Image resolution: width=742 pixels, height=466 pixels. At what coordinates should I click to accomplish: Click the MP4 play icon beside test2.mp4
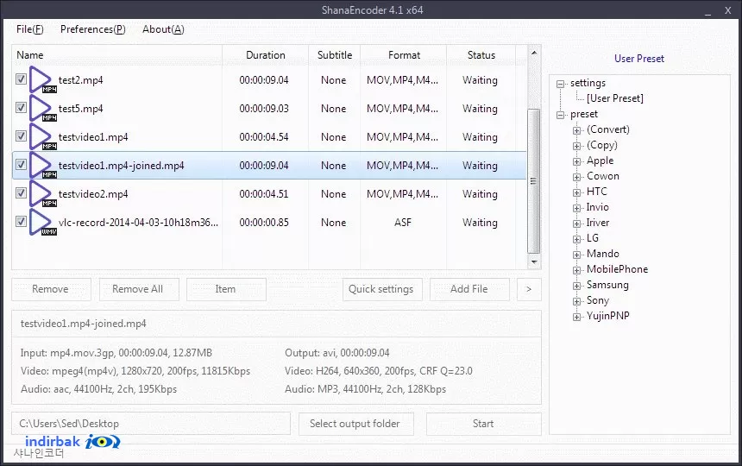tap(42, 80)
